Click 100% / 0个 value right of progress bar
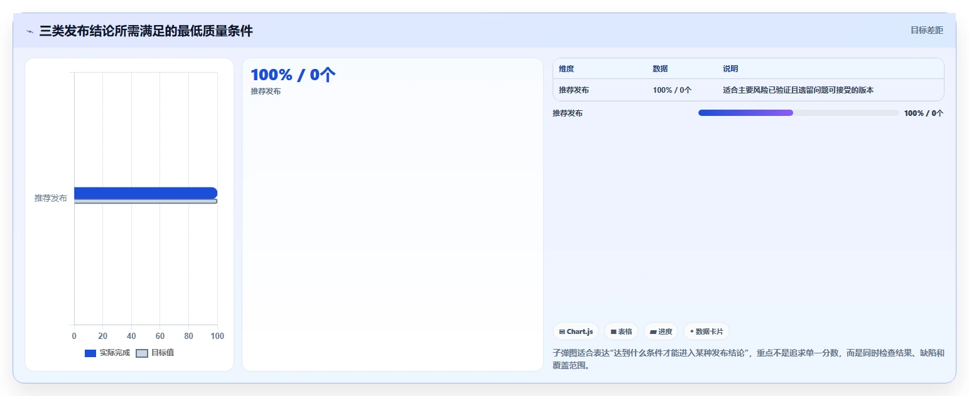969x396 pixels. pyautogui.click(x=924, y=113)
